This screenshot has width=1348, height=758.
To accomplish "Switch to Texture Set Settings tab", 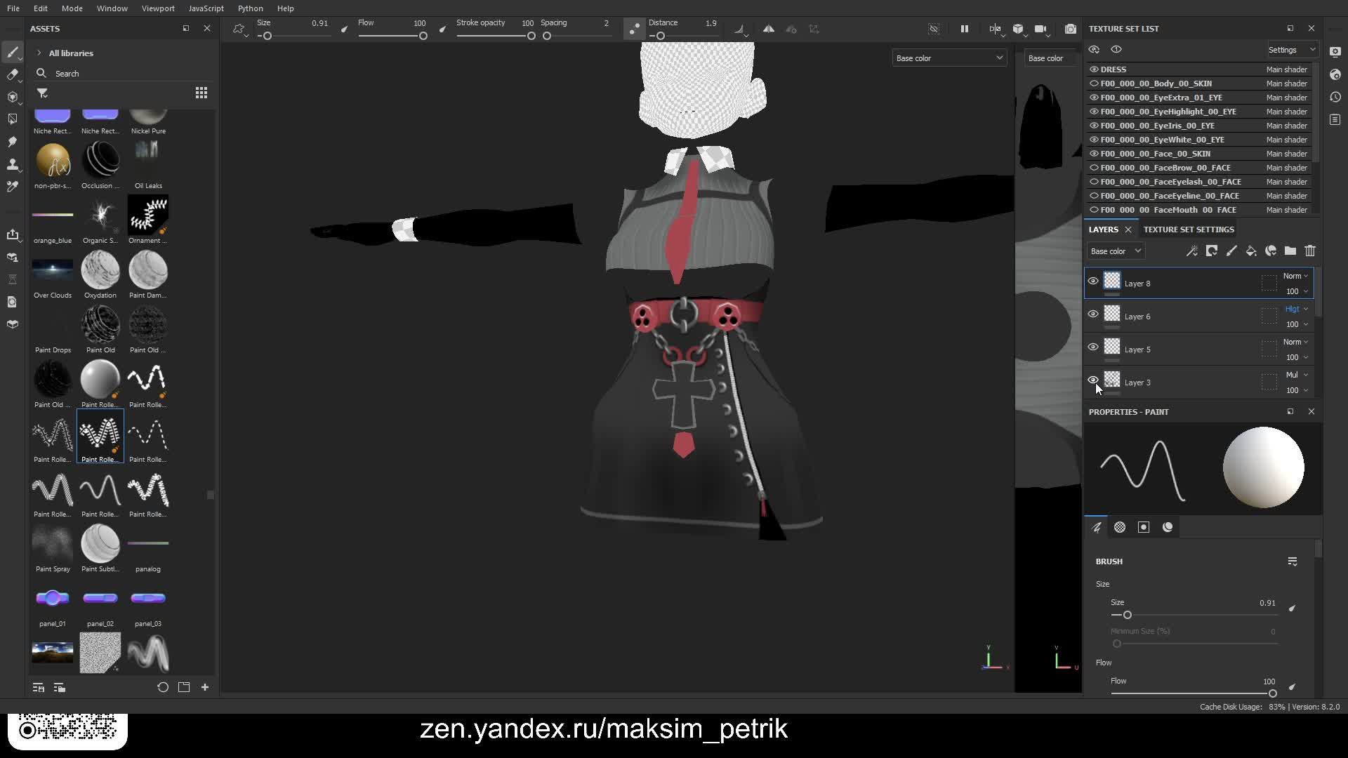I will [x=1188, y=230].
